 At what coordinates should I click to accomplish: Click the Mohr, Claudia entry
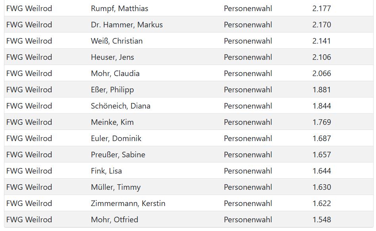pyautogui.click(x=115, y=73)
